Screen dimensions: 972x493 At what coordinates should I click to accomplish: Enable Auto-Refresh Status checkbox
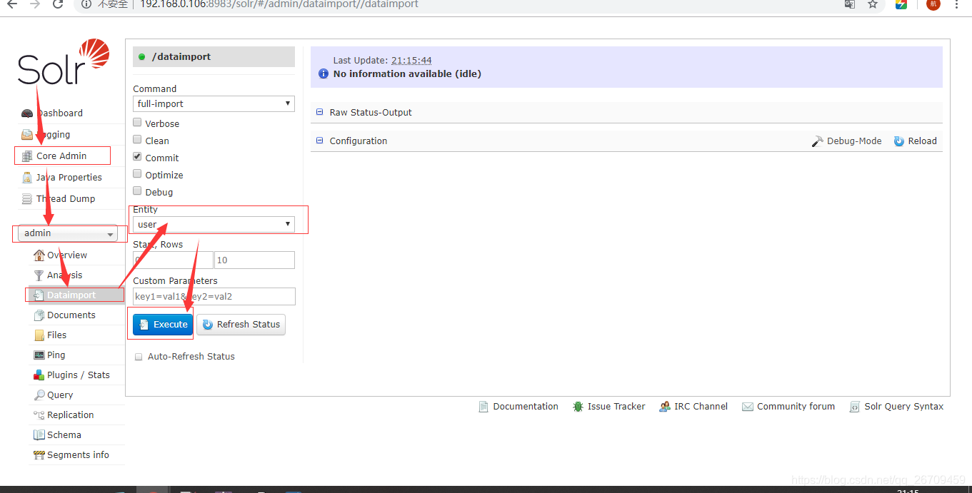click(x=139, y=357)
